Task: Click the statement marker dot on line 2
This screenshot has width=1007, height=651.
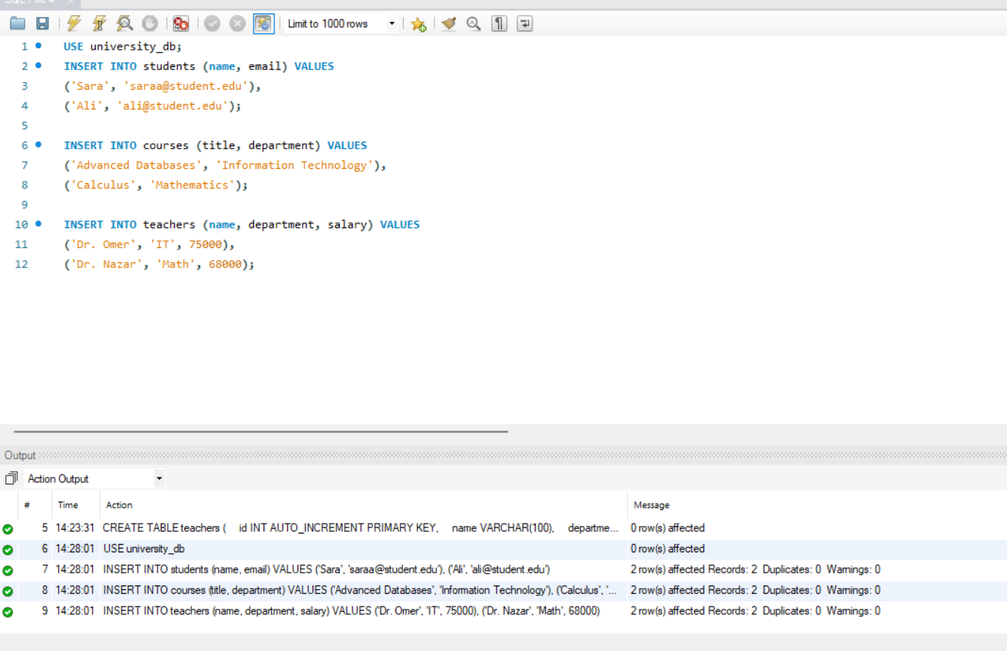Action: (38, 66)
